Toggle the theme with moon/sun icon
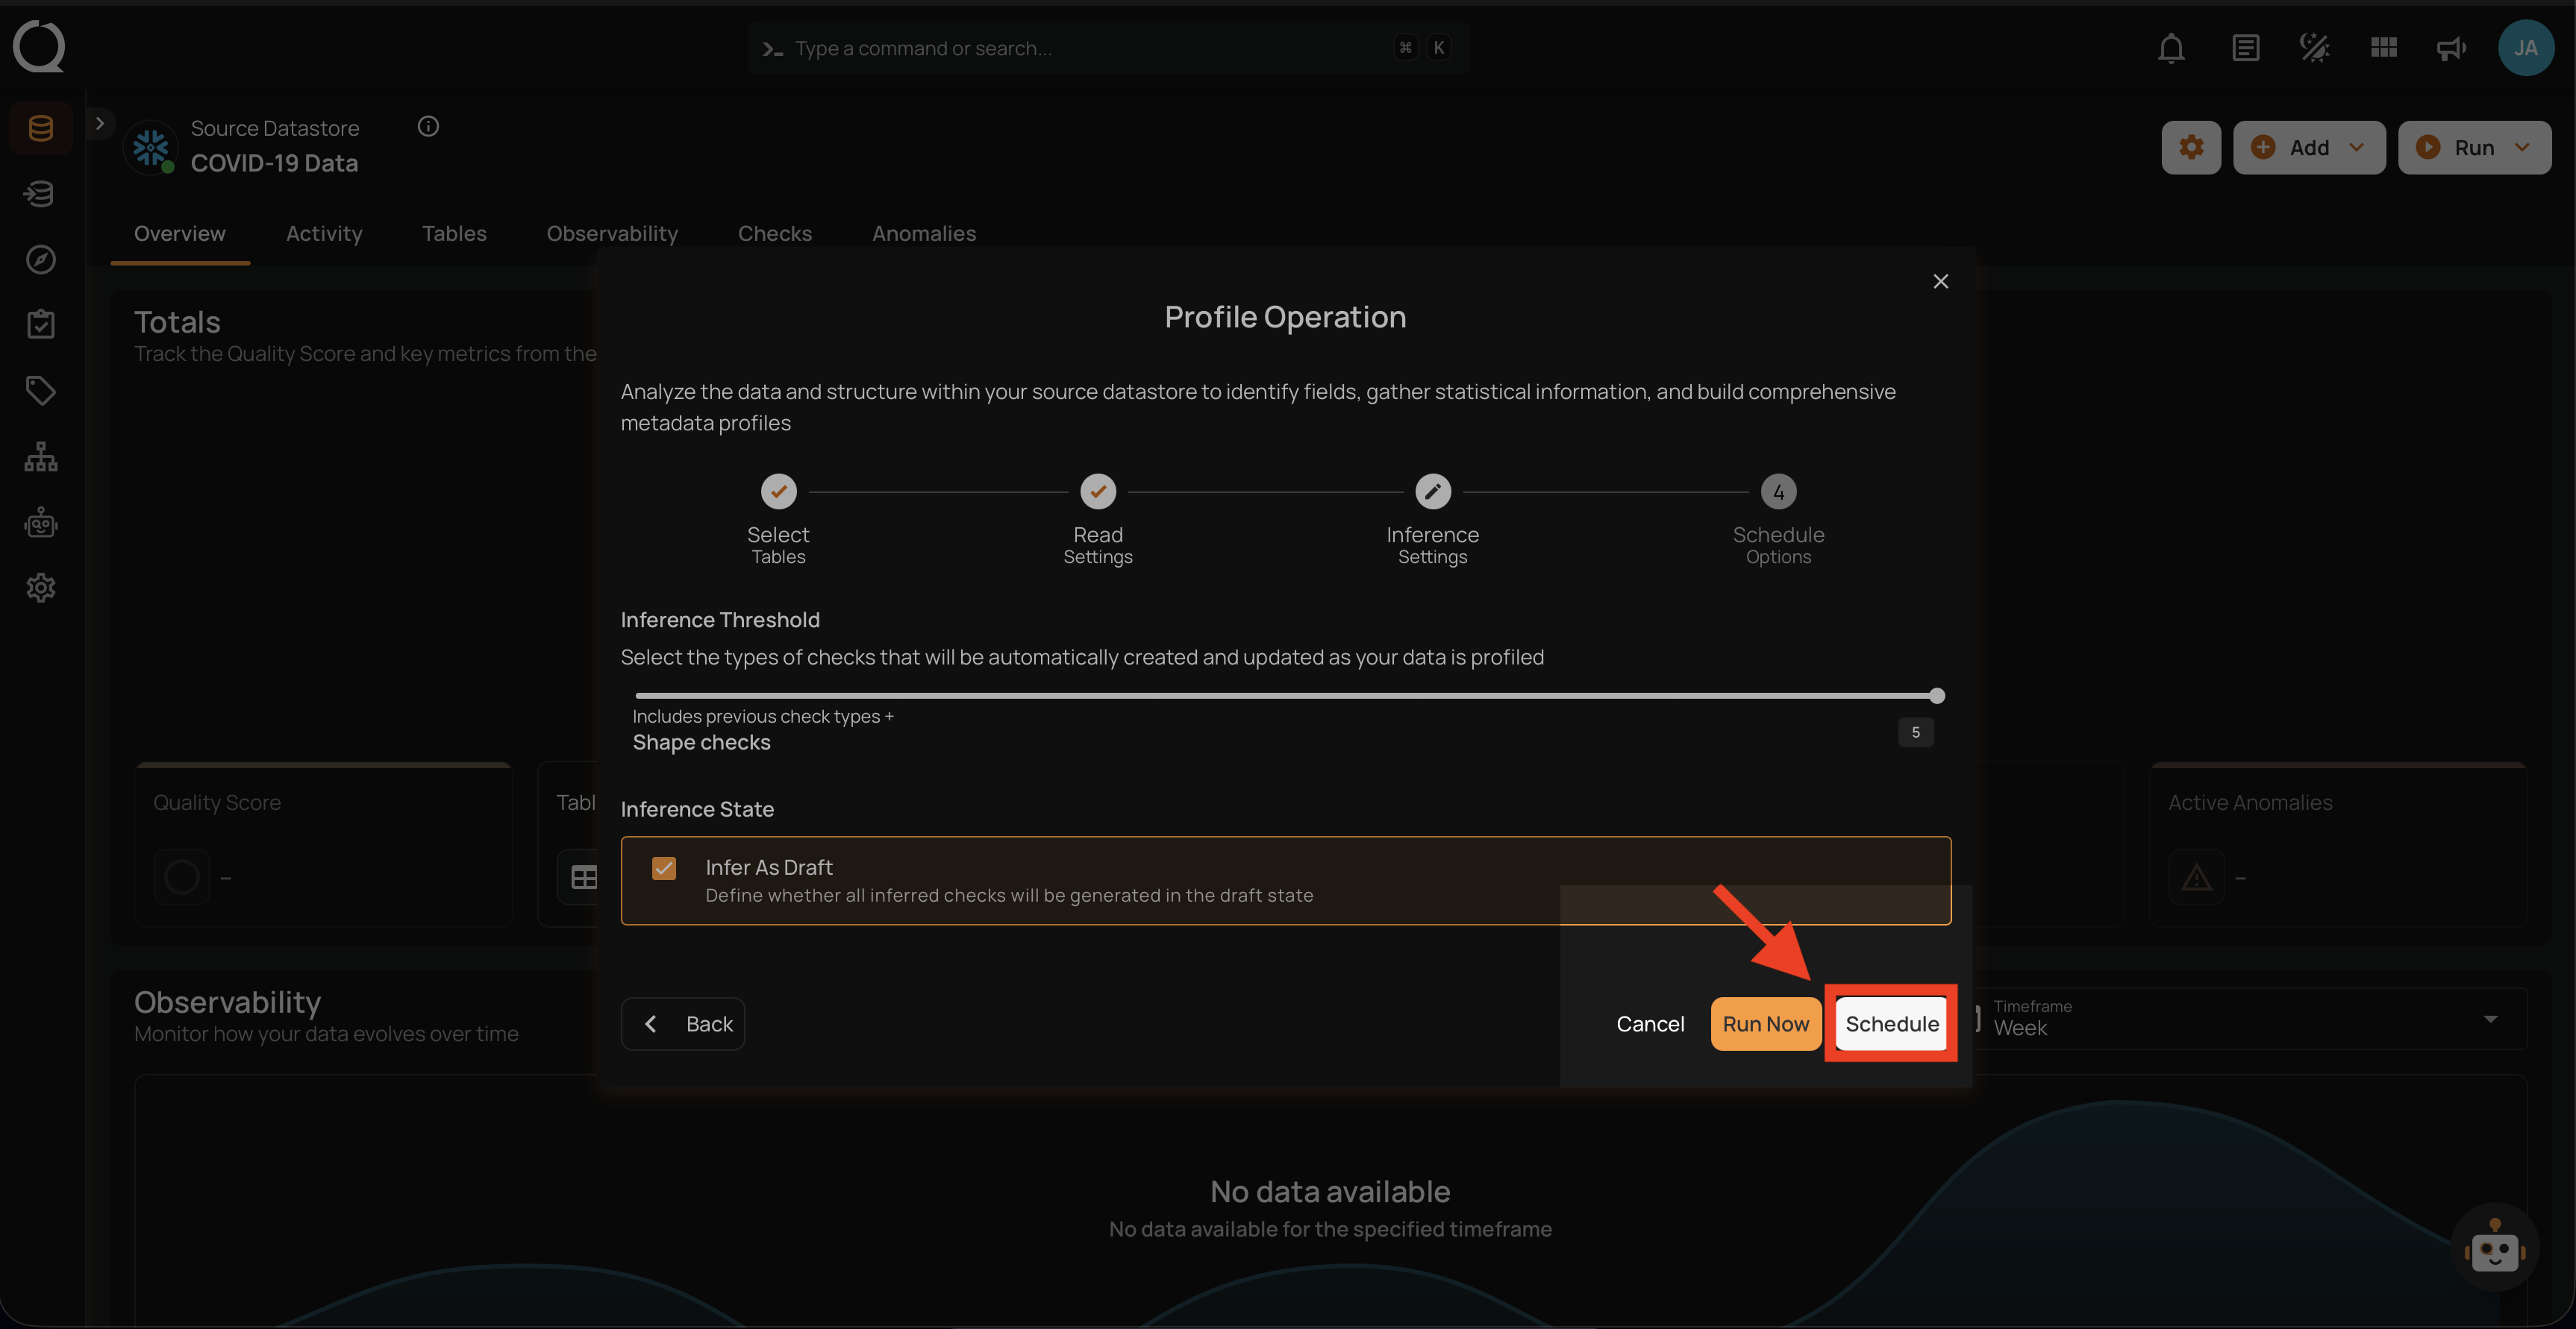Screen dimensions: 2576x1329 click(x=2313, y=47)
